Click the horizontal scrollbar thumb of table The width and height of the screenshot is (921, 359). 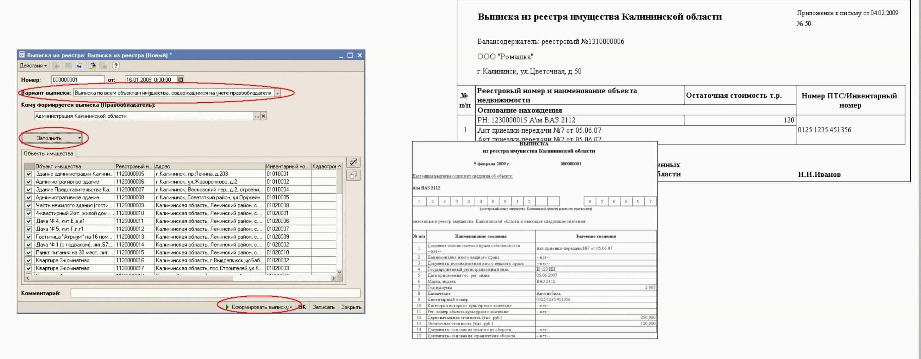(x=132, y=278)
